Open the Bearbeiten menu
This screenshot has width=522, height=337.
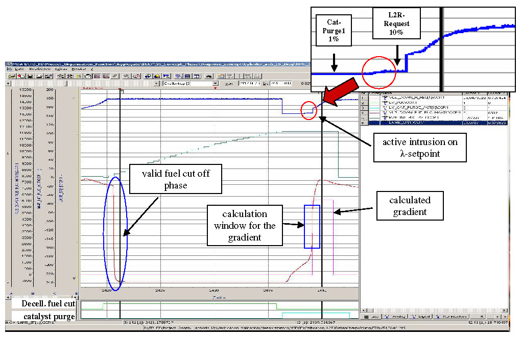(x=40, y=68)
